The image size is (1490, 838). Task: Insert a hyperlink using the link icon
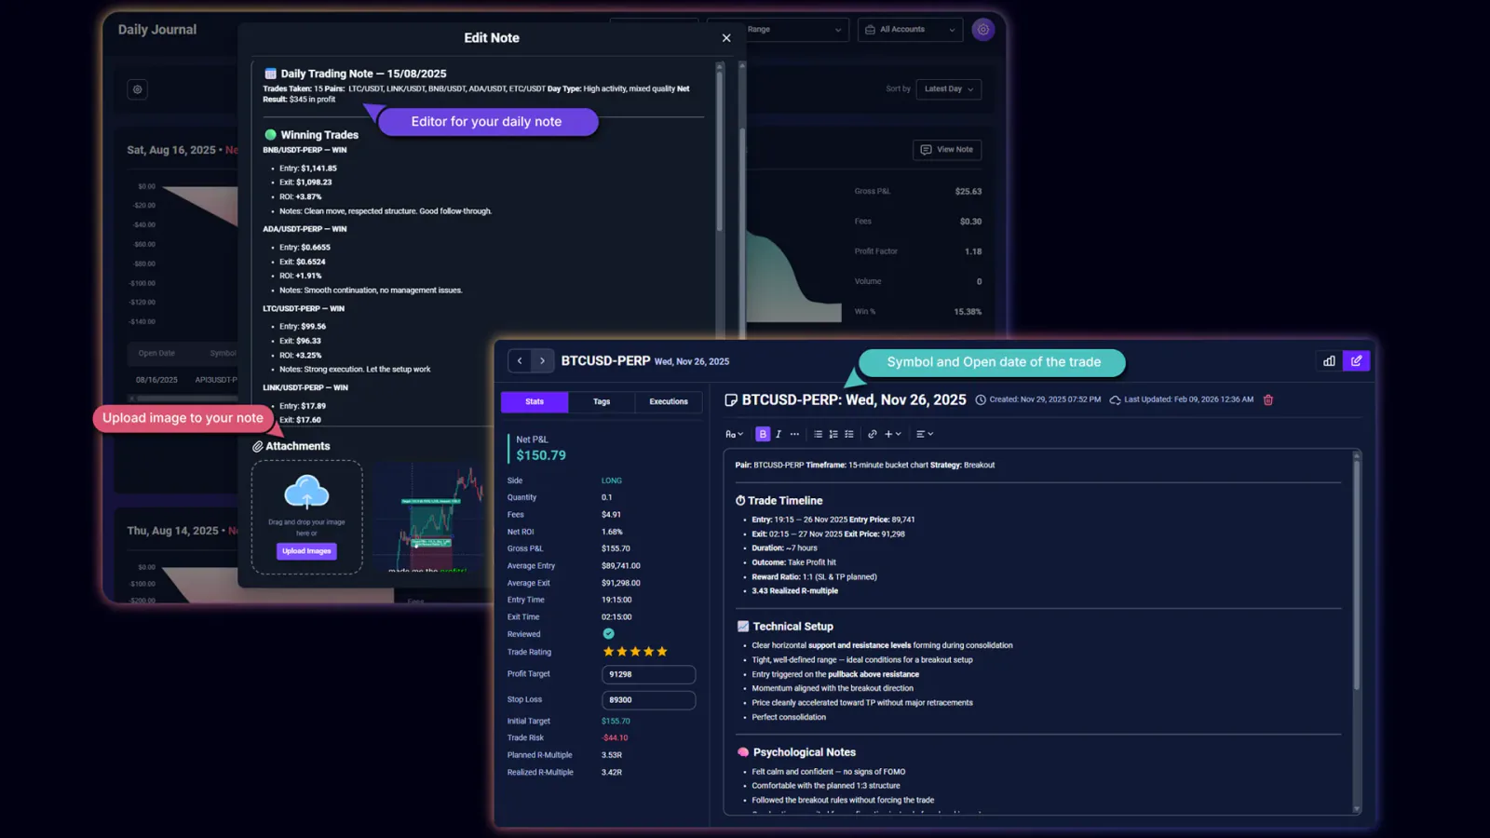click(x=873, y=434)
